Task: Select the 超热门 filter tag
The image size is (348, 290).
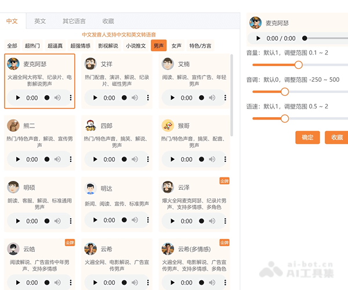Action: (x=32, y=46)
